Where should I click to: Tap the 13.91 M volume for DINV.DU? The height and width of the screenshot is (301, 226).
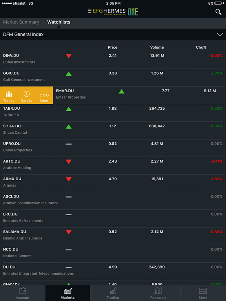pyautogui.click(x=157, y=56)
